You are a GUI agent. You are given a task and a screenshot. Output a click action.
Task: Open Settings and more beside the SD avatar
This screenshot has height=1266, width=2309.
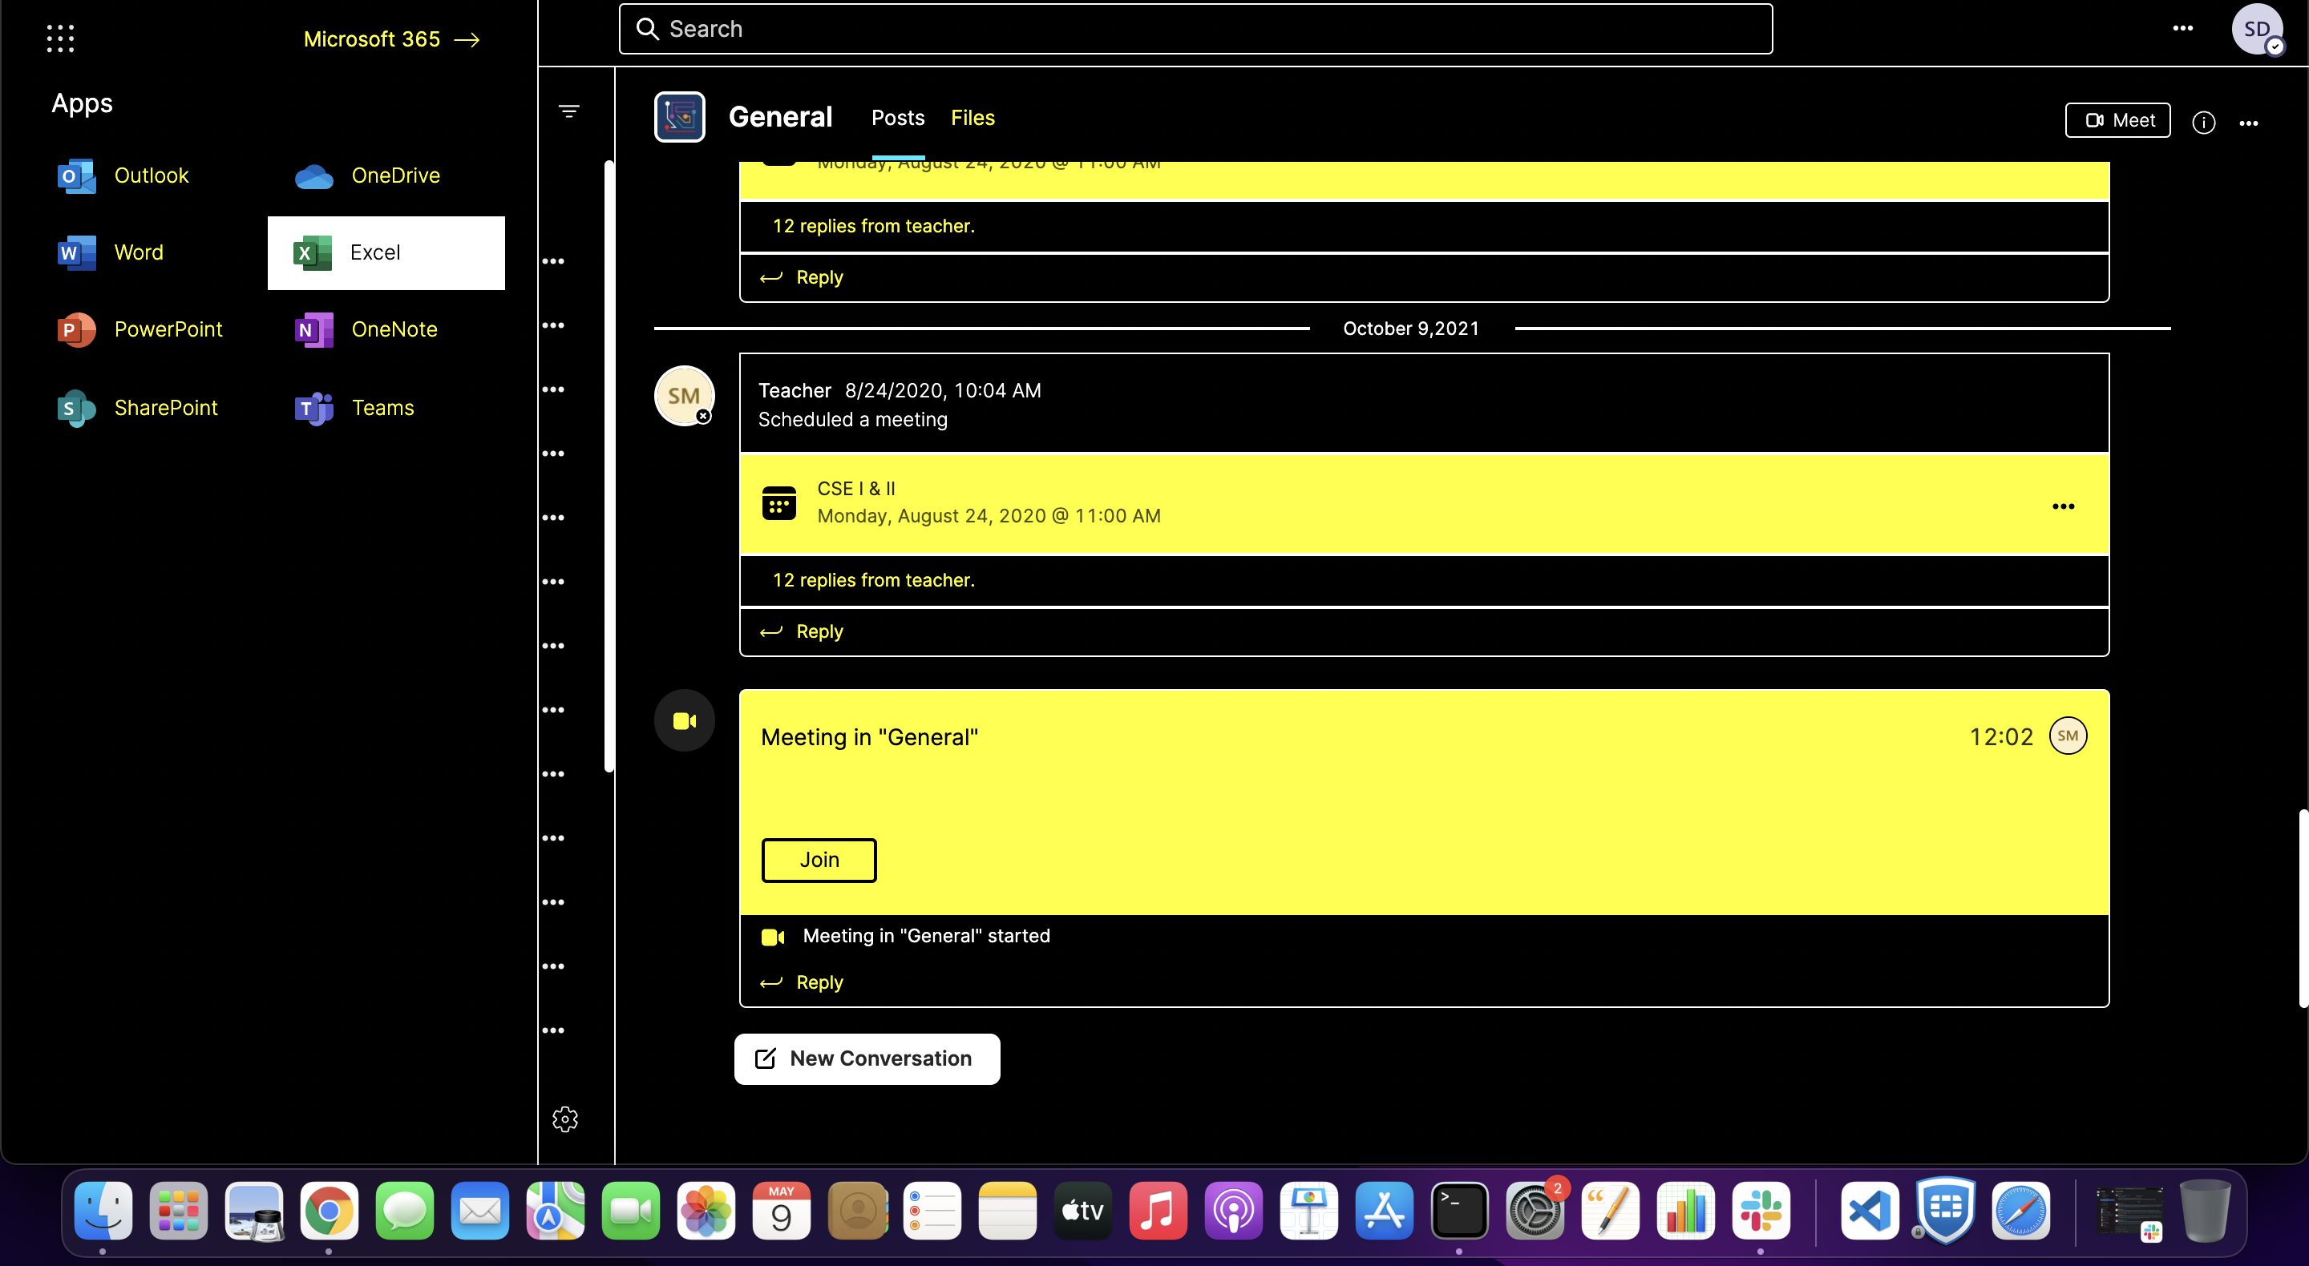coord(2182,29)
